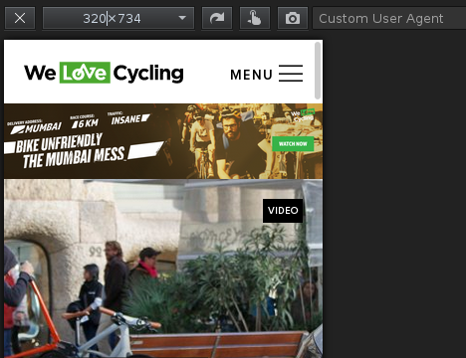The width and height of the screenshot is (466, 358).
Task: Take a screenshot of the viewport
Action: click(x=293, y=18)
